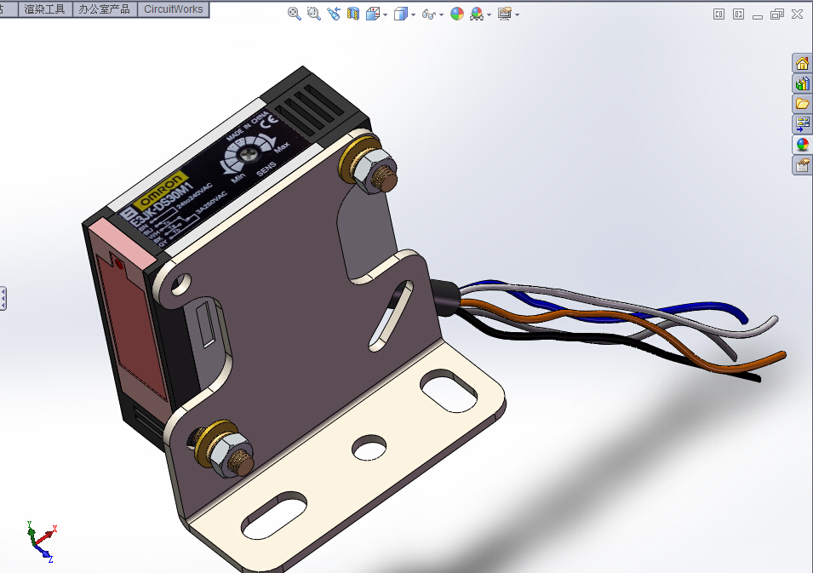Expand the Display Style dropdown arrow

pyautogui.click(x=413, y=15)
